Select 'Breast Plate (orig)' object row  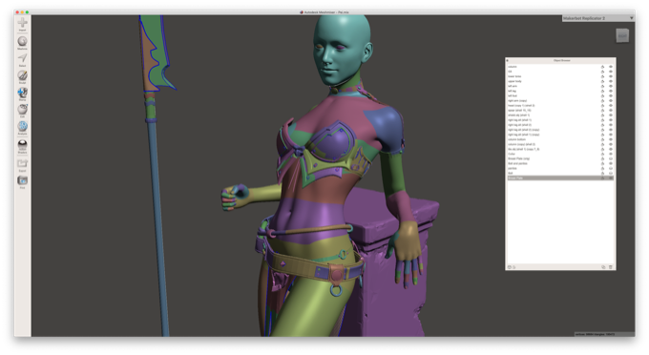tap(560, 158)
